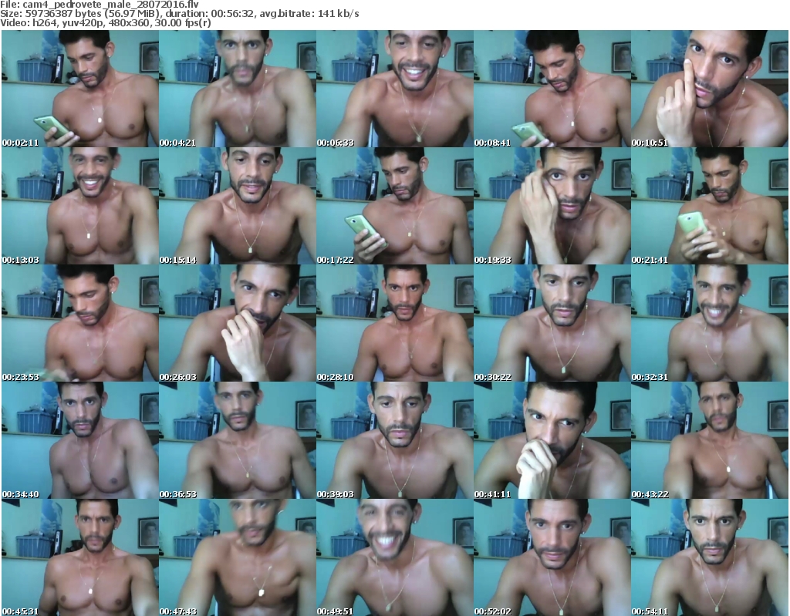Open the frame stamped 00:10:51

point(710,89)
